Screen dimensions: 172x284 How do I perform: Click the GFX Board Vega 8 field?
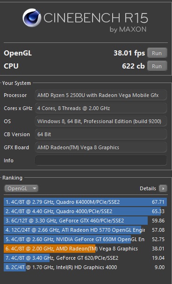(101, 147)
